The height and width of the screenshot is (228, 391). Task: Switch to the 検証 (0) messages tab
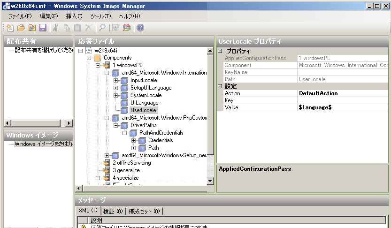pos(113,211)
